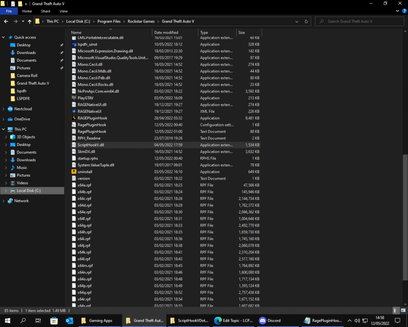Show hidden system tray icons chevron
This screenshot has width=408, height=327.
[x=350, y=320]
